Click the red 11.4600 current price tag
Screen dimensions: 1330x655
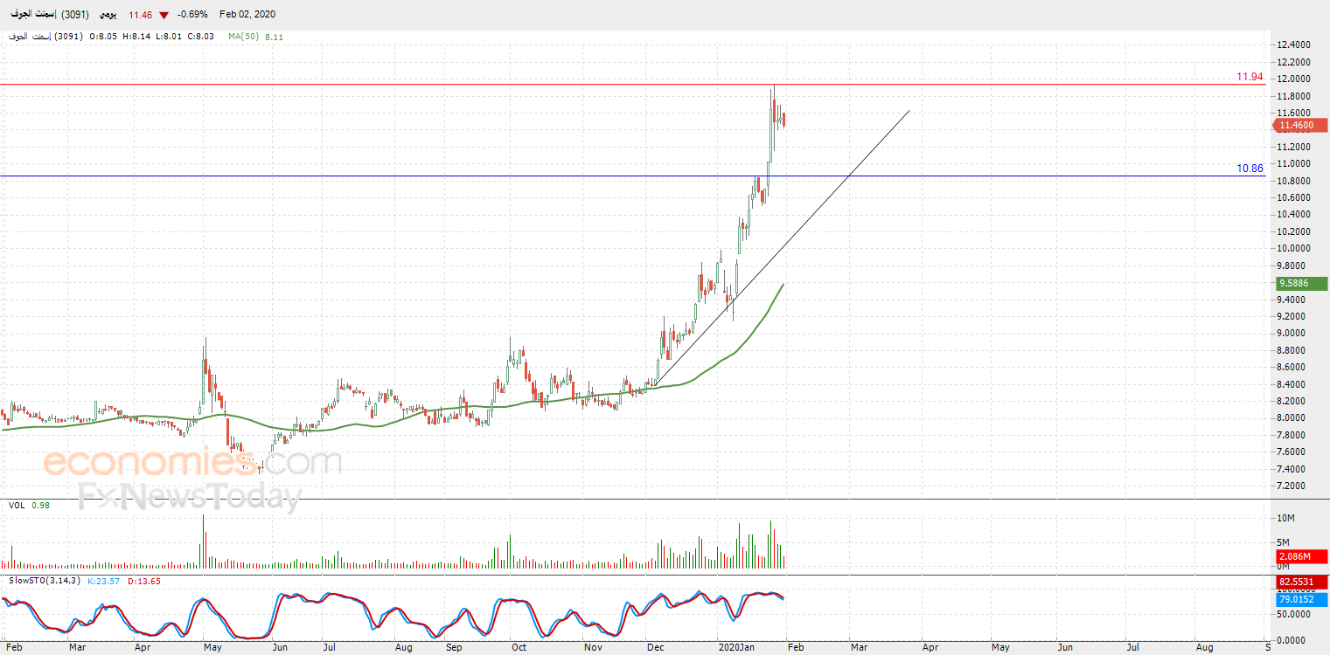[1301, 126]
